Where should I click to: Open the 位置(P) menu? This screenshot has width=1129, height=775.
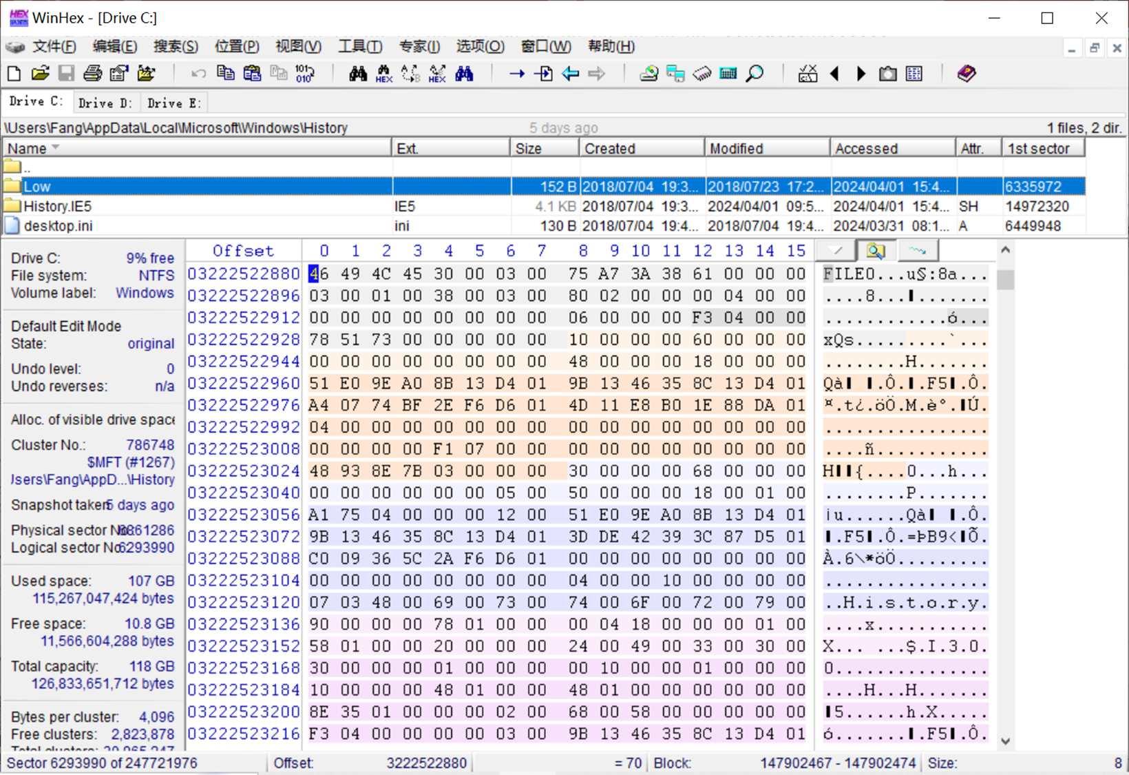237,46
